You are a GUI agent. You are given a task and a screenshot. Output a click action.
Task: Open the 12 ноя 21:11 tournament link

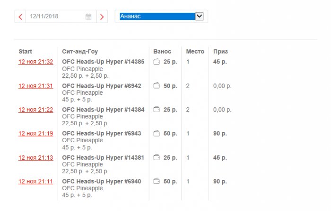tap(35, 181)
